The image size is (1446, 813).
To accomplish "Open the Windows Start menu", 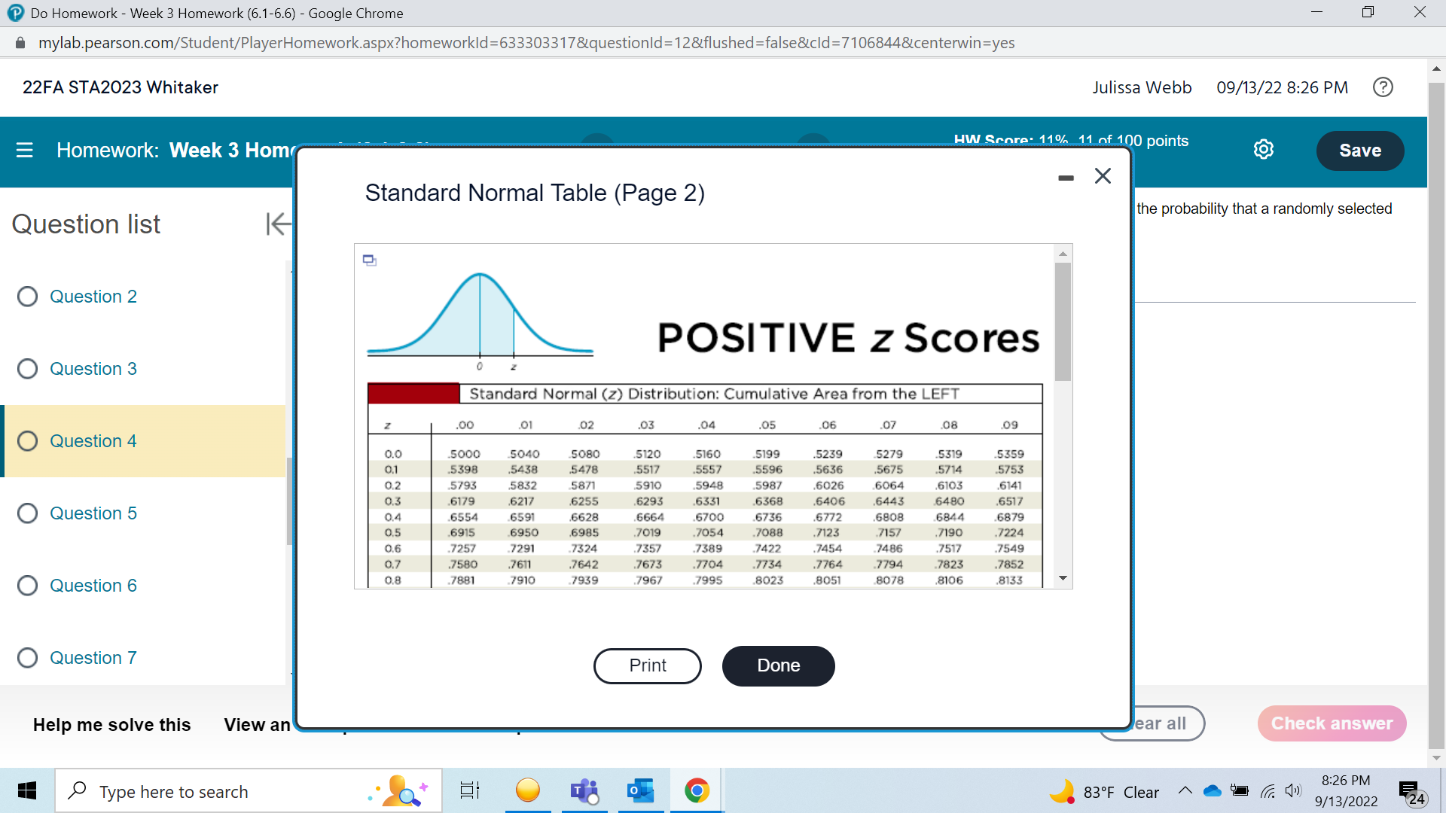I will pos(26,791).
